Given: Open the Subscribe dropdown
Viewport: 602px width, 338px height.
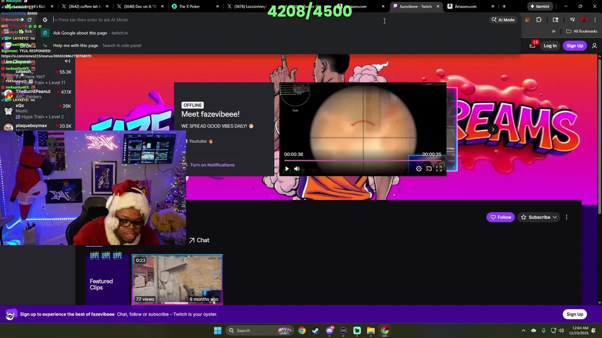Looking at the screenshot, I should pyautogui.click(x=539, y=217).
